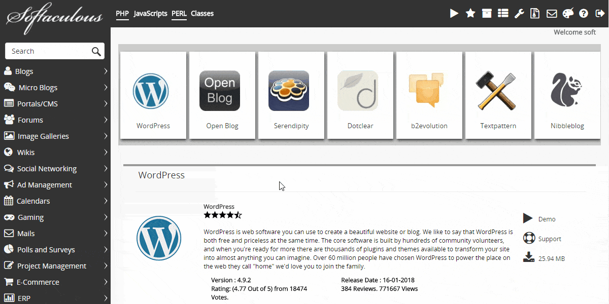The image size is (609, 304).
Task: Expand the Forums category
Action: [55, 120]
